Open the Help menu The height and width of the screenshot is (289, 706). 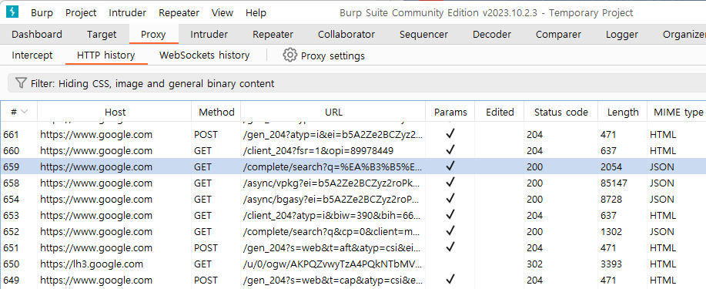[256, 12]
